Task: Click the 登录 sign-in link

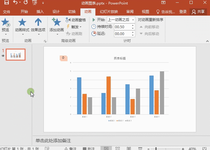Action: [x=183, y=12]
